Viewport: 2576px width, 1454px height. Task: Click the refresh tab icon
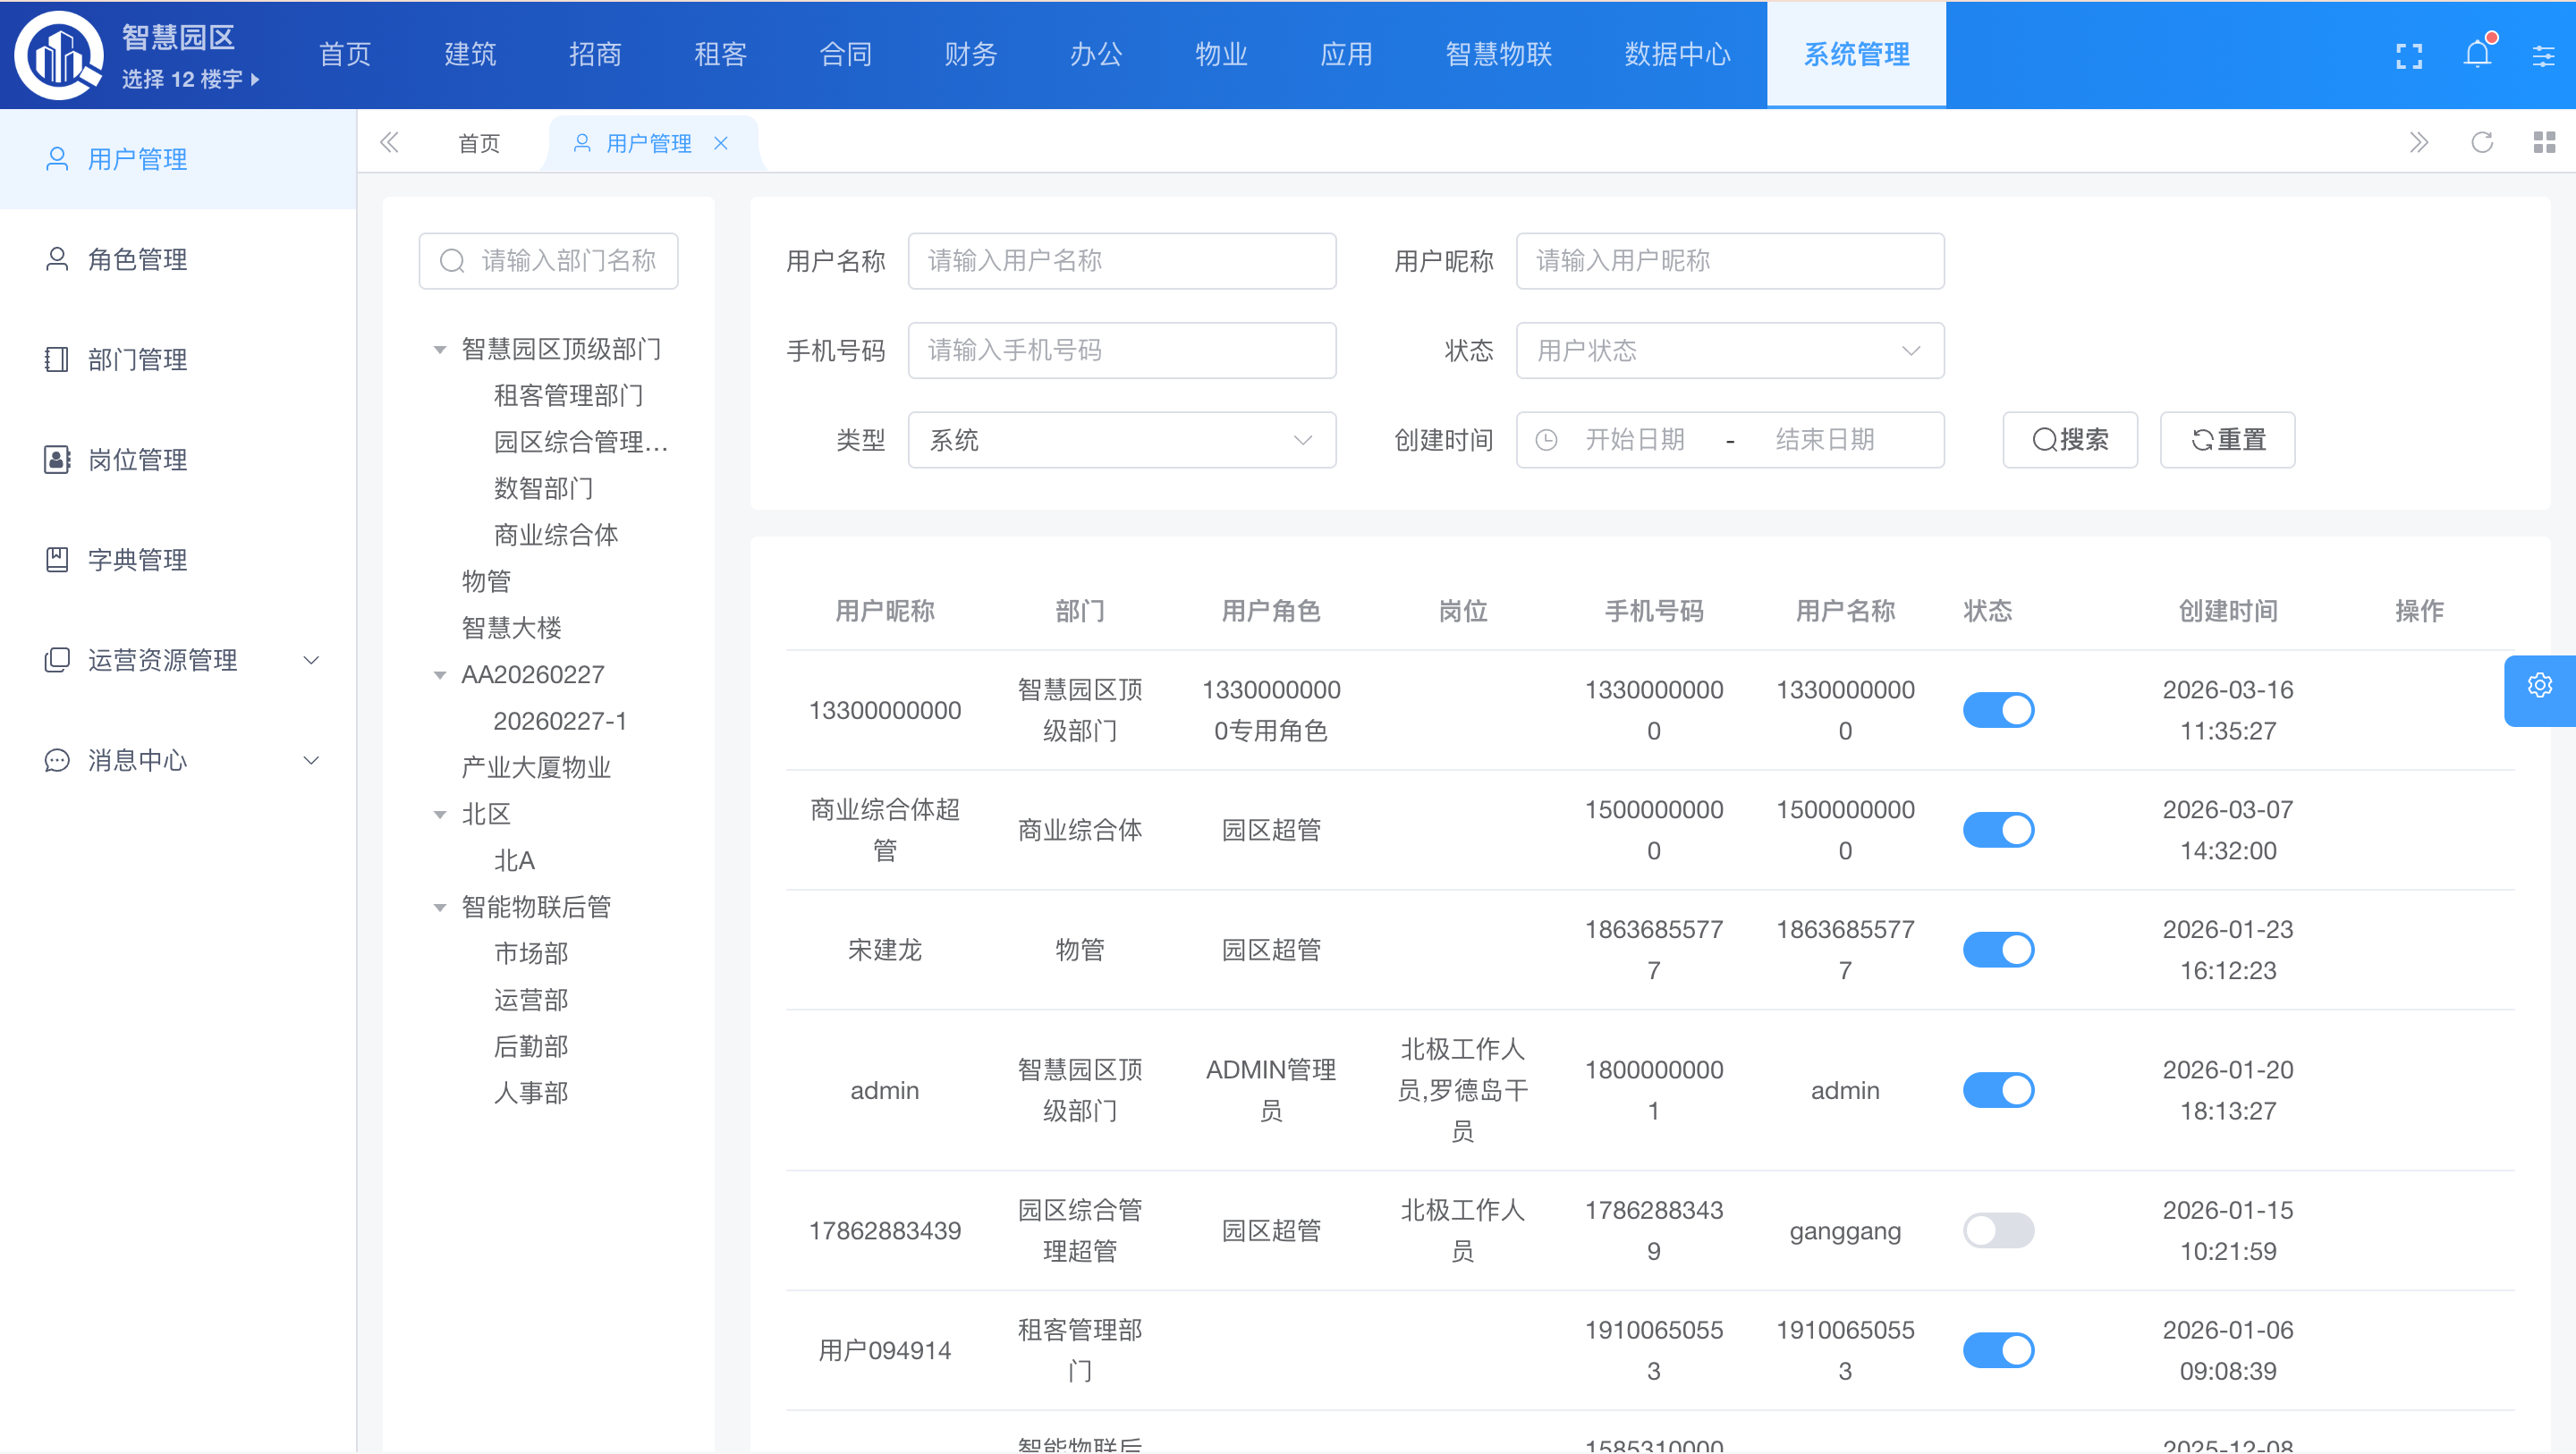[2481, 143]
